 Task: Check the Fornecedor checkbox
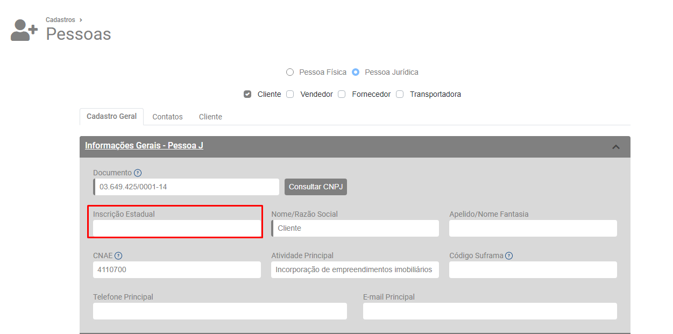pyautogui.click(x=342, y=94)
